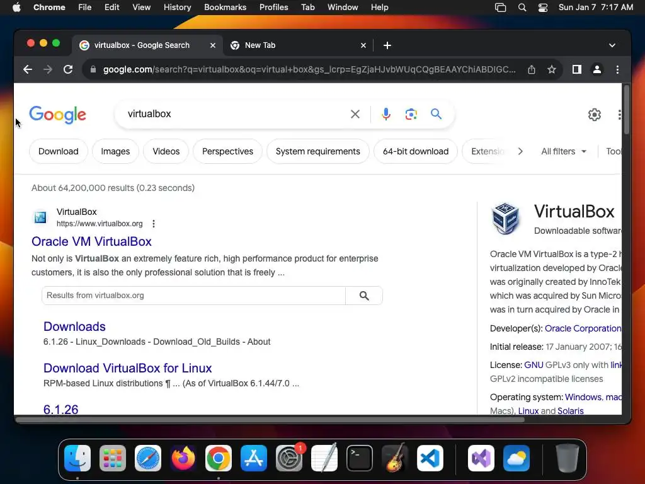The height and width of the screenshot is (484, 645).
Task: Select the 64-bit download chip
Action: point(416,151)
